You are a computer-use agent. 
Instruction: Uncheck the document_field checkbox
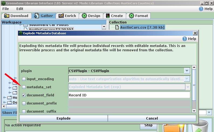24,95
